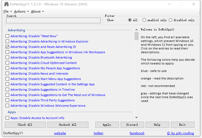This screenshot has width=202, height=138.
Task: Click the Uncheck All button
Action: (68, 125)
